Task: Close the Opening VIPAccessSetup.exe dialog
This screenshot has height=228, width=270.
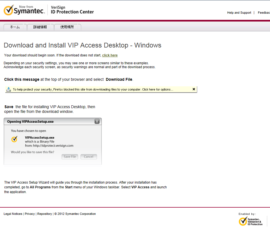Action: tap(97, 122)
